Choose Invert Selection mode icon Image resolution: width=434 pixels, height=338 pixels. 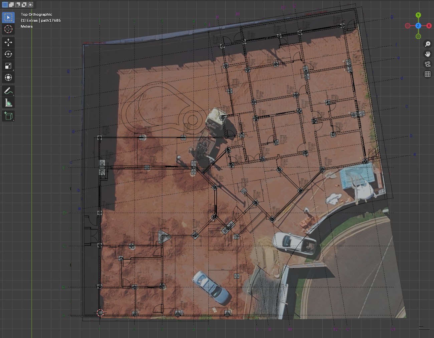(24, 5)
